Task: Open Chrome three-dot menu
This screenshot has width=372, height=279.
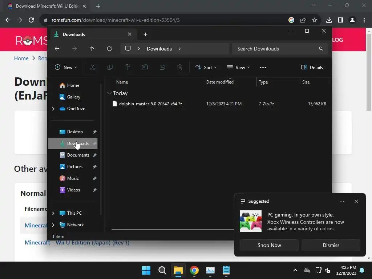Action: [364, 20]
